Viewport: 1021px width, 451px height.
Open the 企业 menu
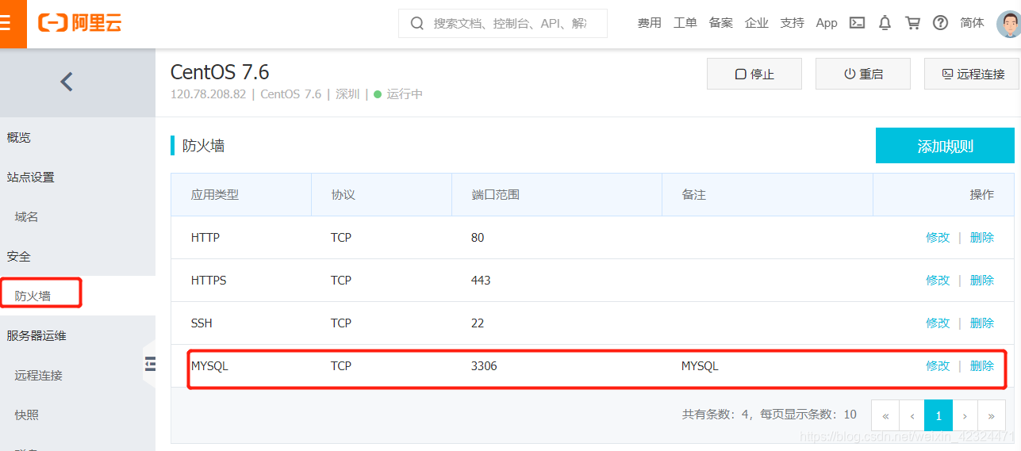tap(756, 23)
